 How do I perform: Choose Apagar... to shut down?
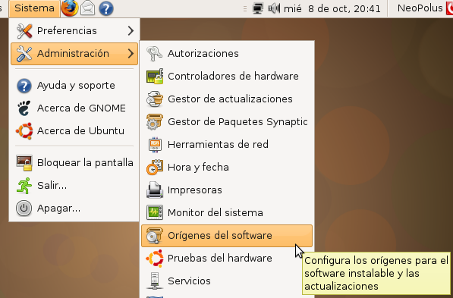point(74,209)
